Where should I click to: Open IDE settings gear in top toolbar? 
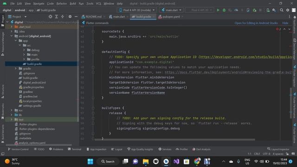[288, 10]
